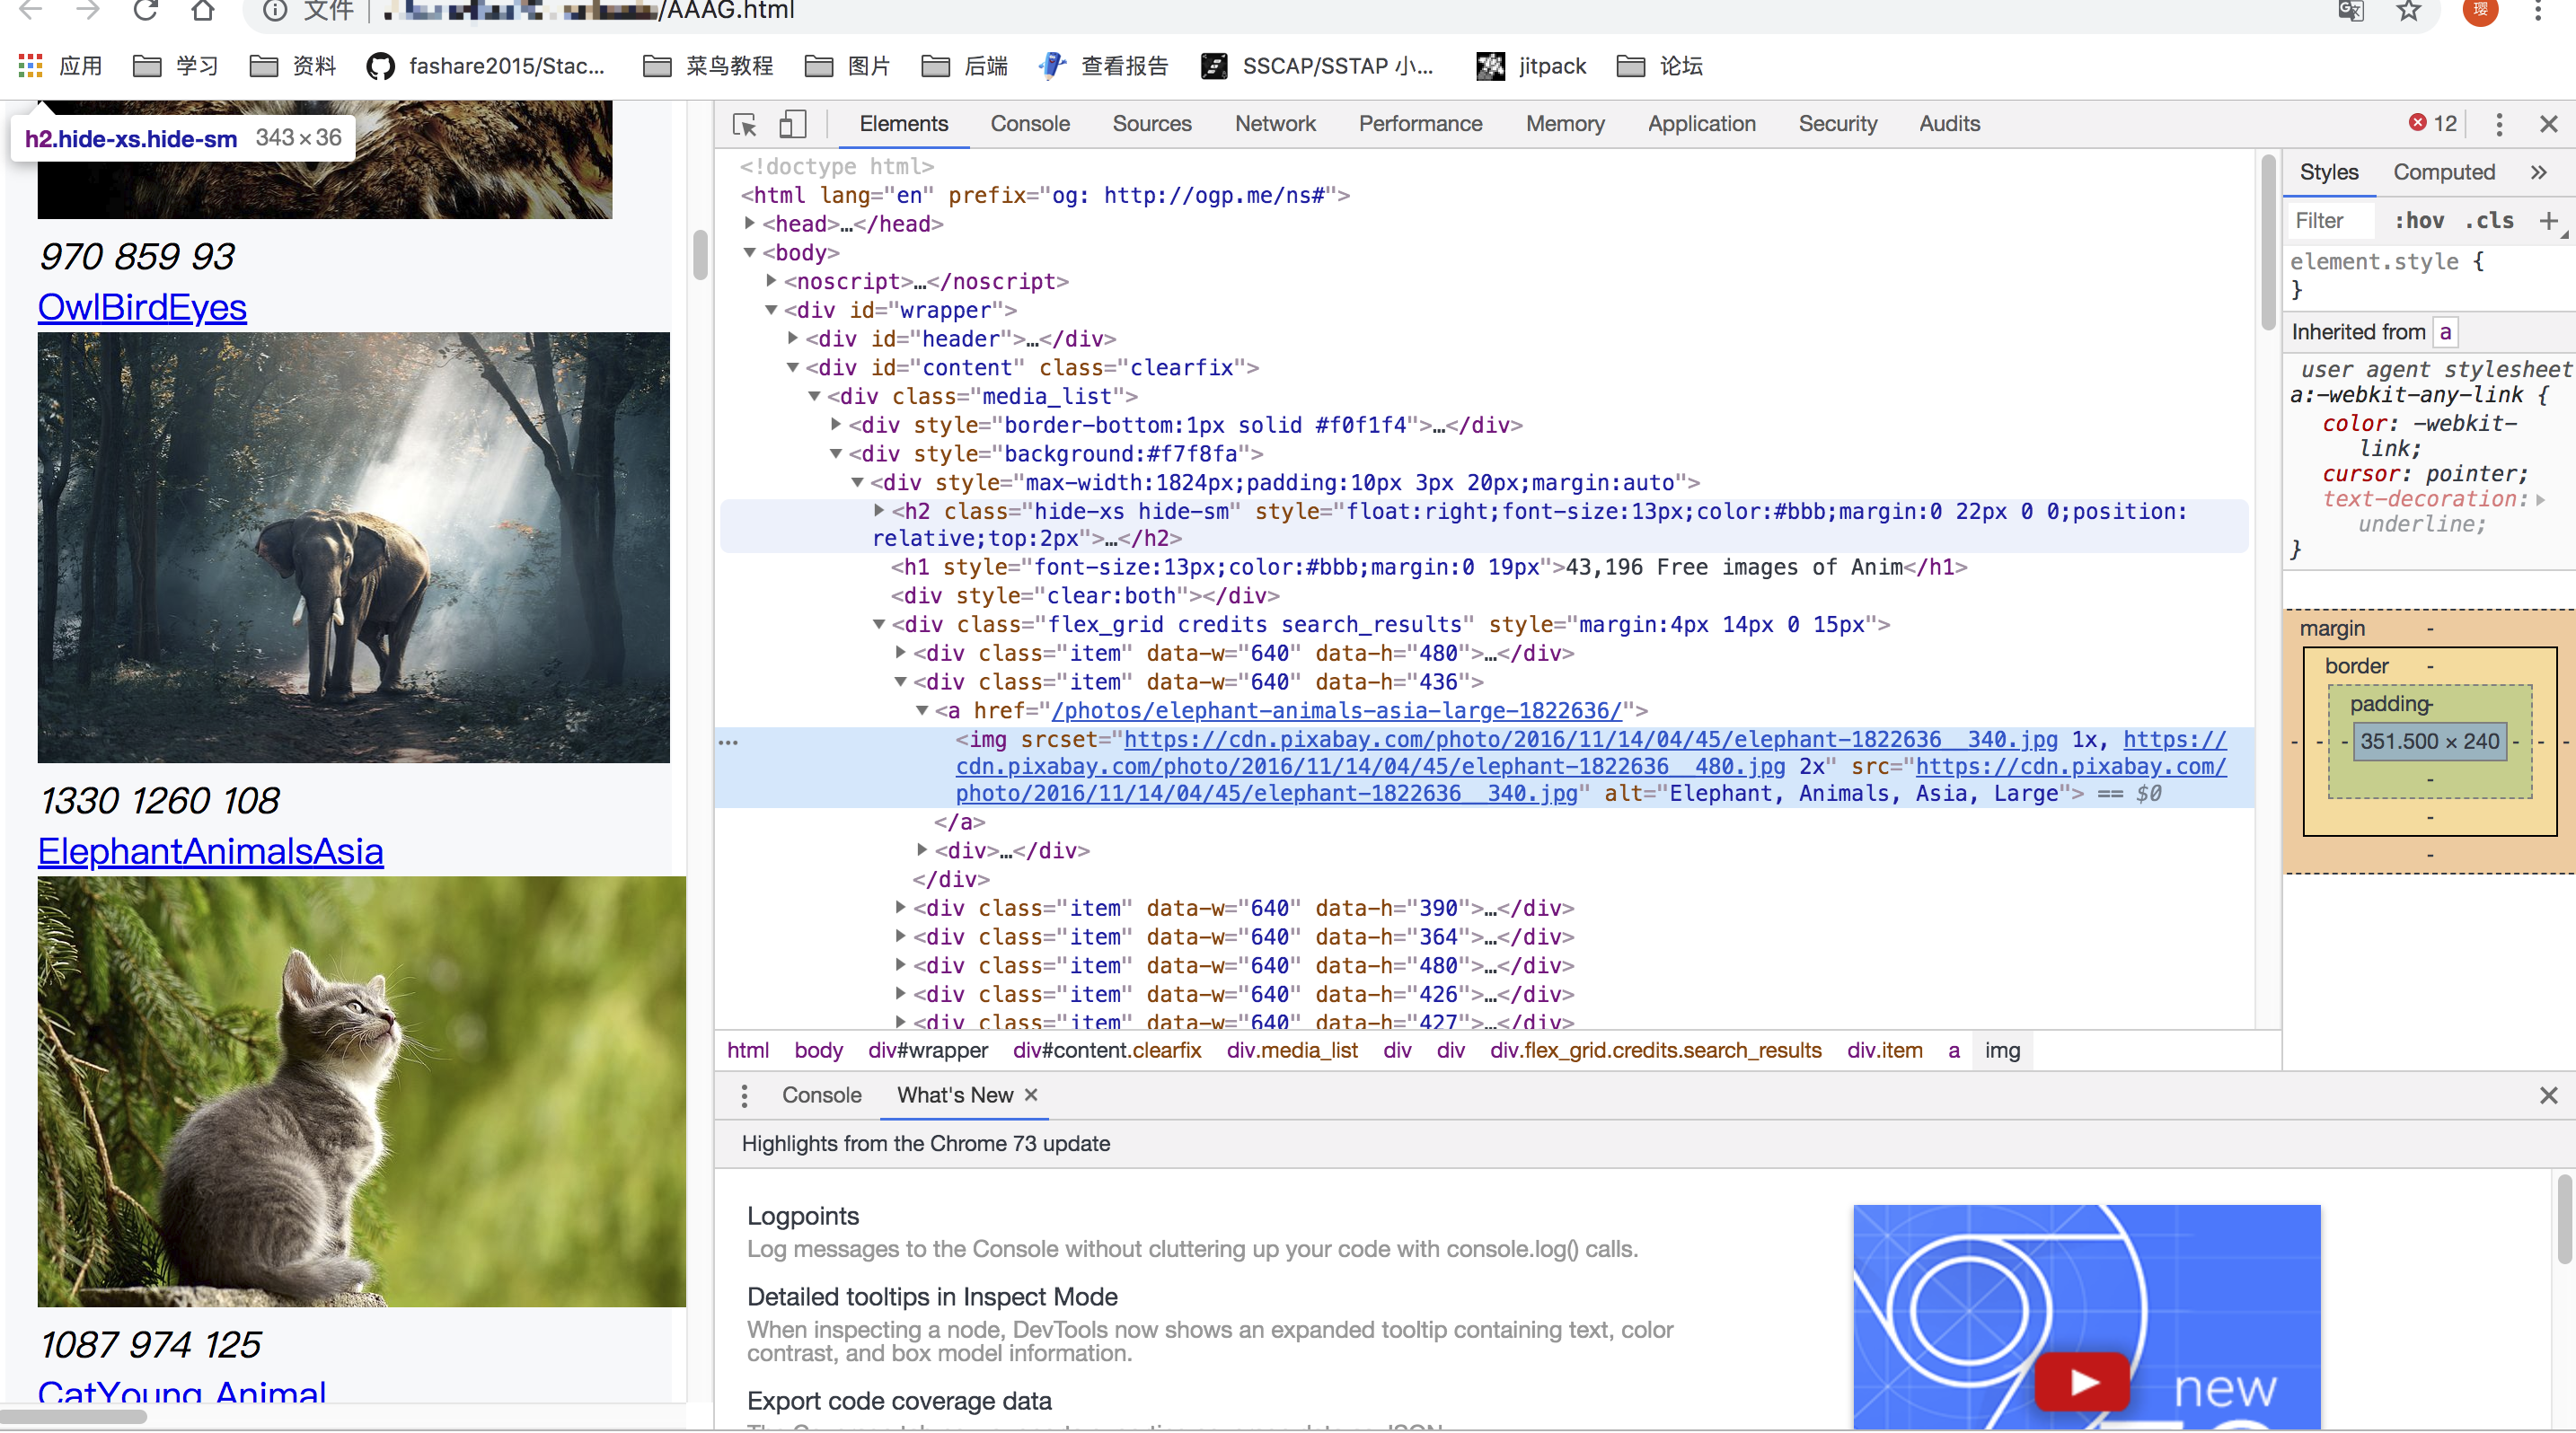The height and width of the screenshot is (1433, 2576).
Task: Play the What's New video thumbnail
Action: [2084, 1380]
